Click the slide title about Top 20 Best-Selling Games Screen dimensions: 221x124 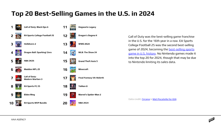83,14
